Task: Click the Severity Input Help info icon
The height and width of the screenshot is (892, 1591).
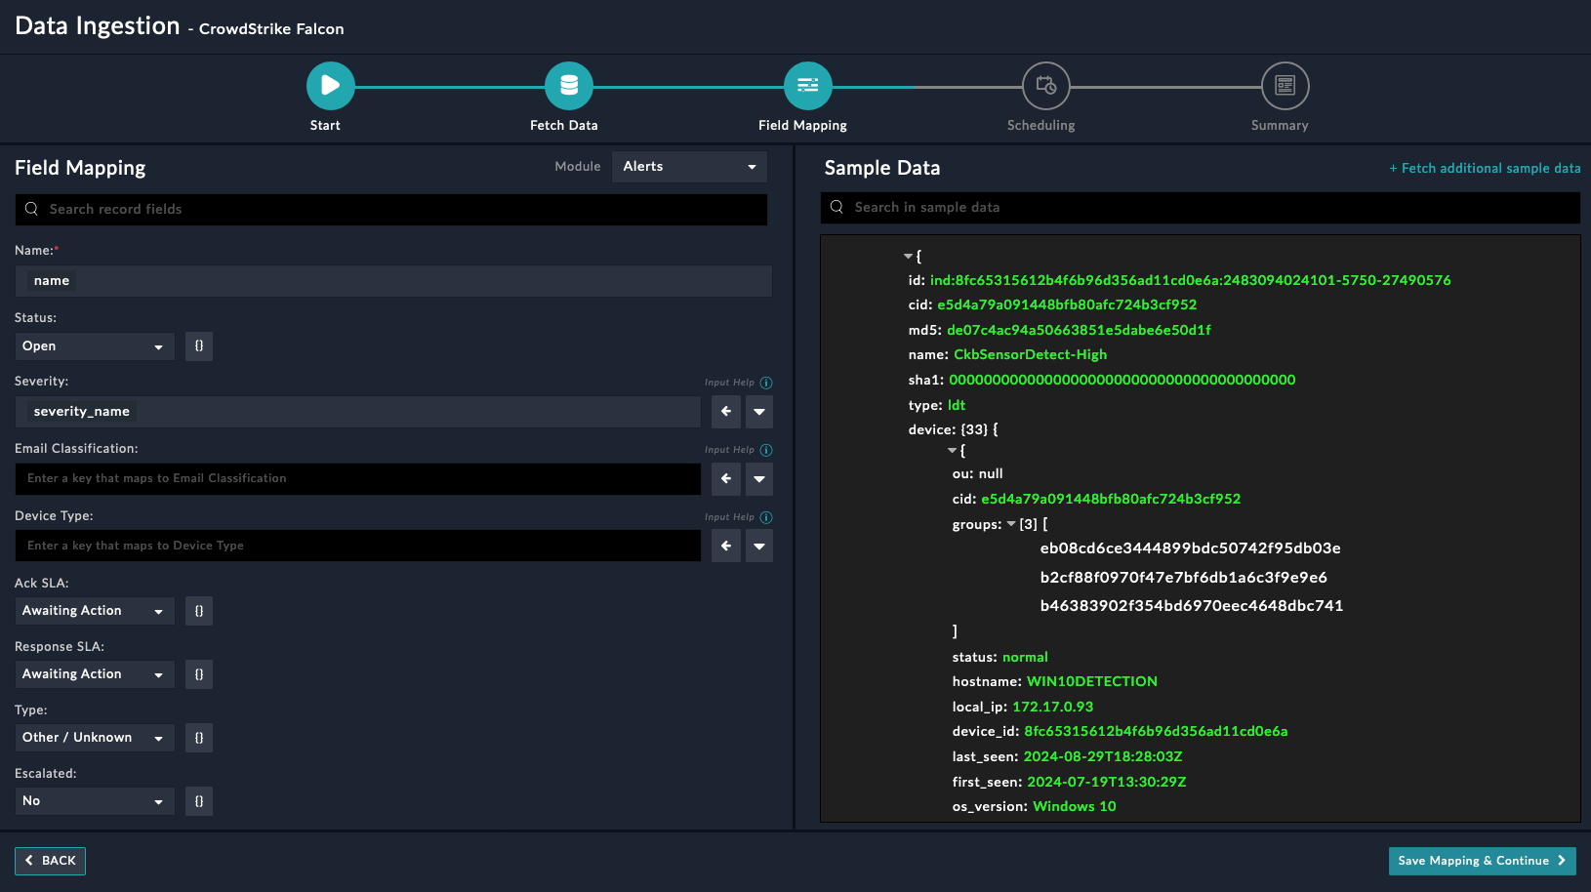Action: (x=766, y=383)
